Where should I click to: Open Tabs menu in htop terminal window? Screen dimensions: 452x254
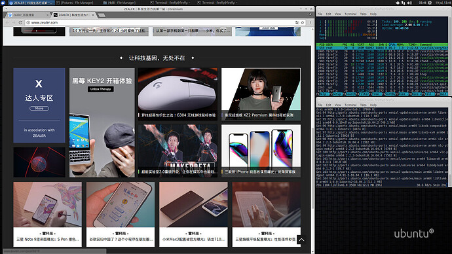click(363, 14)
